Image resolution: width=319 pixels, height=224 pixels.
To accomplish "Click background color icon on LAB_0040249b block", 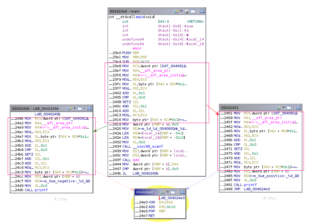I will [x=70, y=109].
